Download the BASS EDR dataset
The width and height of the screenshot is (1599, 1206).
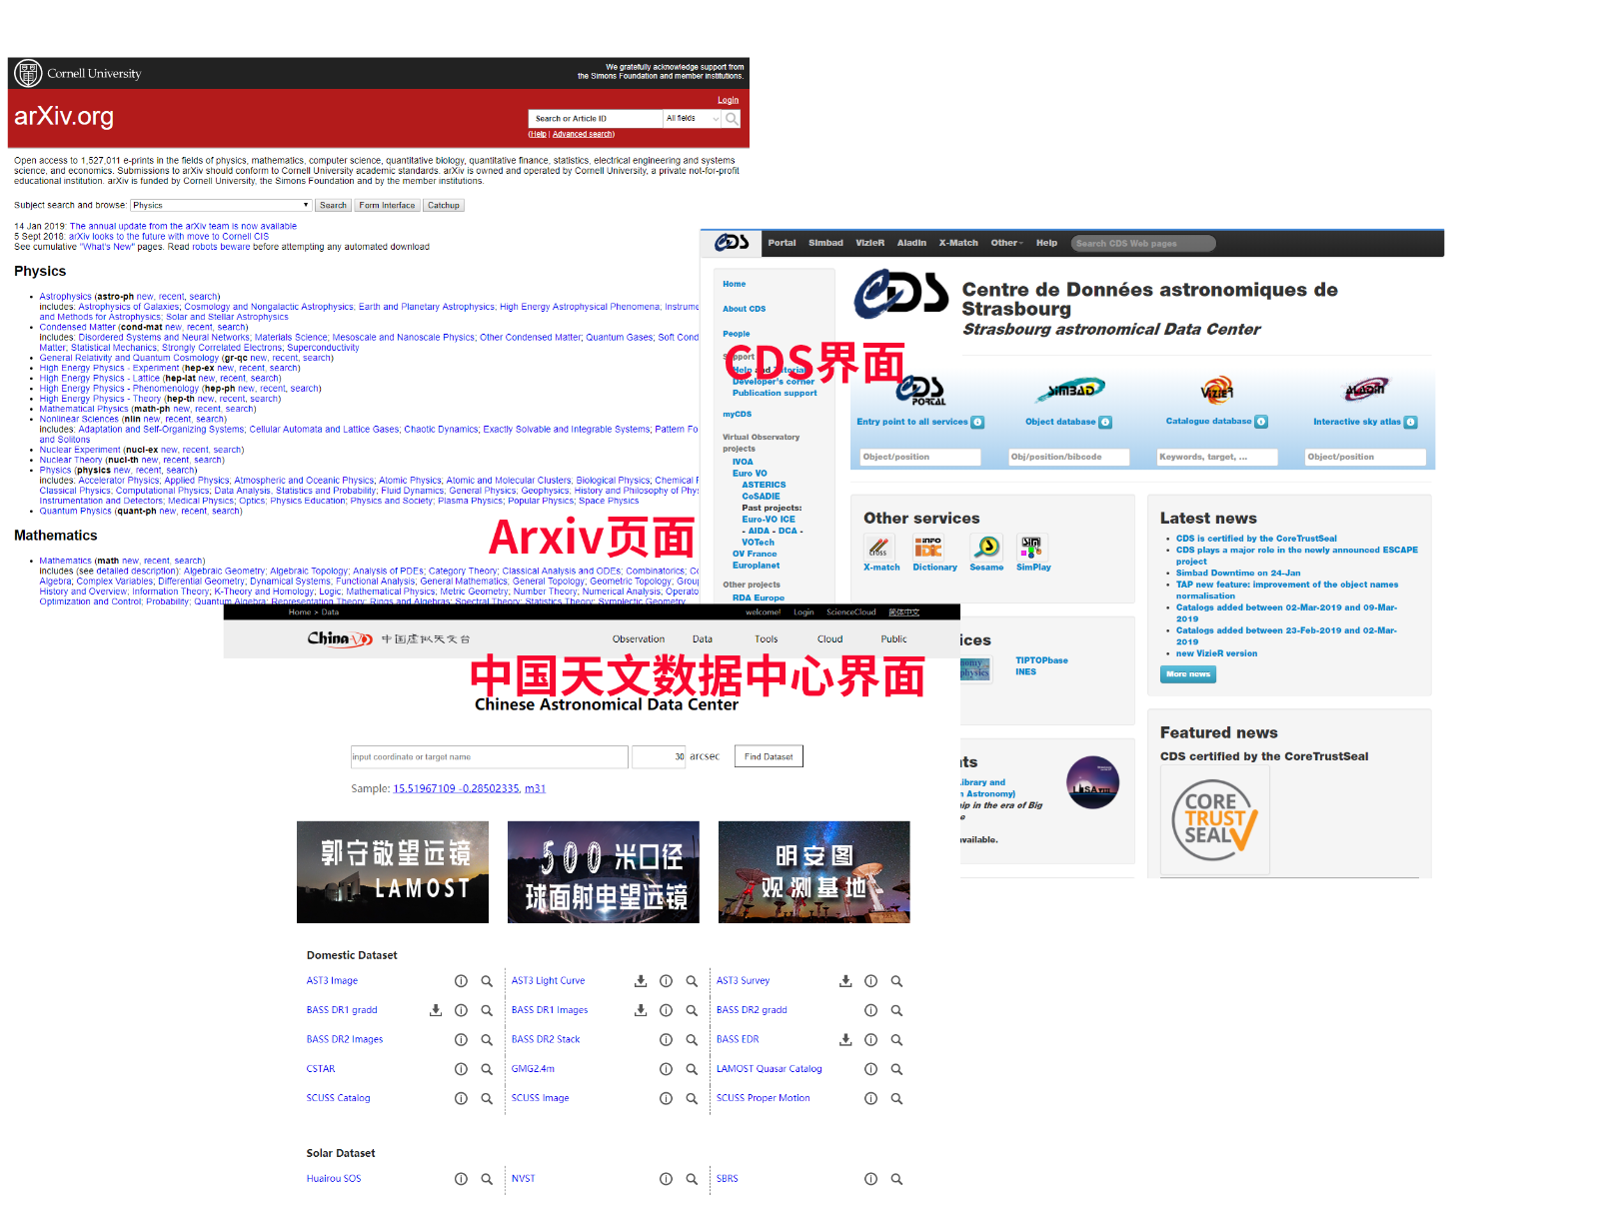point(845,1039)
